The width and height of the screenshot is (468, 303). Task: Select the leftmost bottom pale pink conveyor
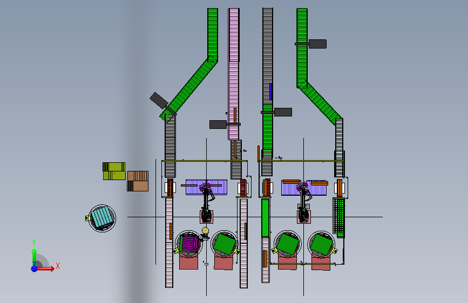point(169,243)
